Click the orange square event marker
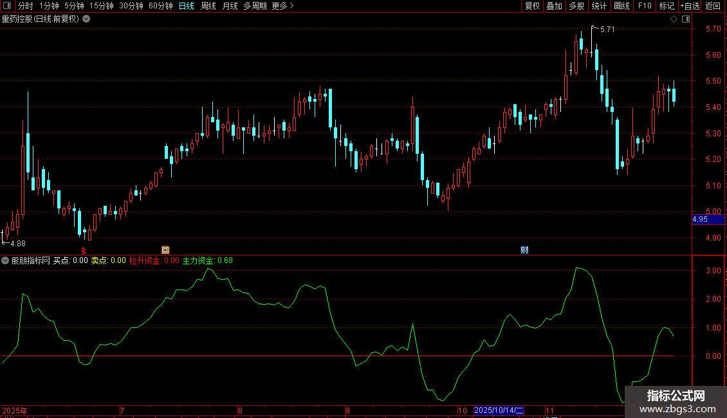This screenshot has width=727, height=418. click(165, 250)
